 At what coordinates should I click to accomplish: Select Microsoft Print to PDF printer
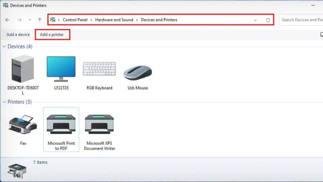tap(61, 125)
